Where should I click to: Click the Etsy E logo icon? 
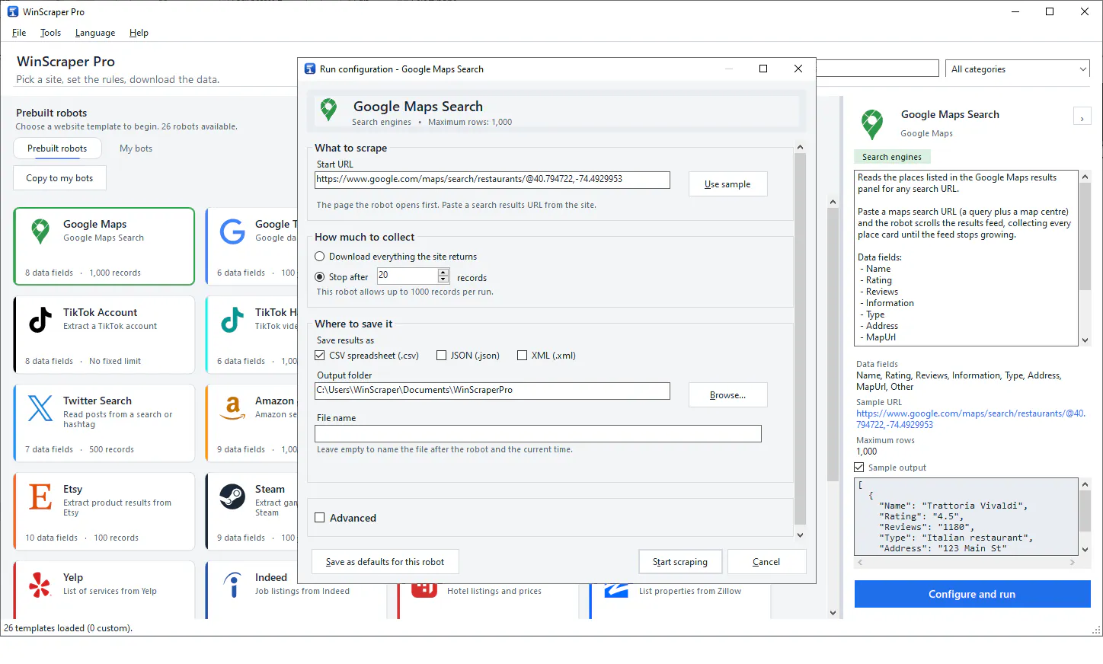pos(40,496)
